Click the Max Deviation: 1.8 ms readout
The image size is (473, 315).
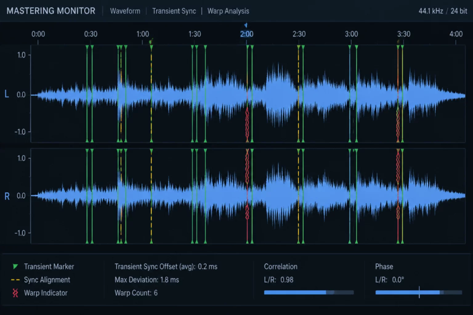click(x=147, y=280)
